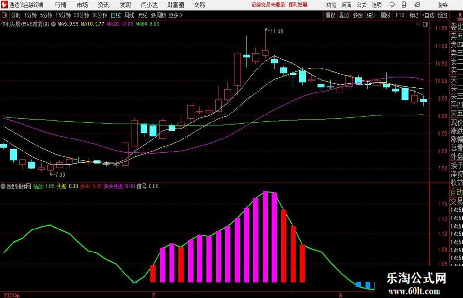
Task: Select the 多周期 multi-period tab
Action: coord(158,15)
